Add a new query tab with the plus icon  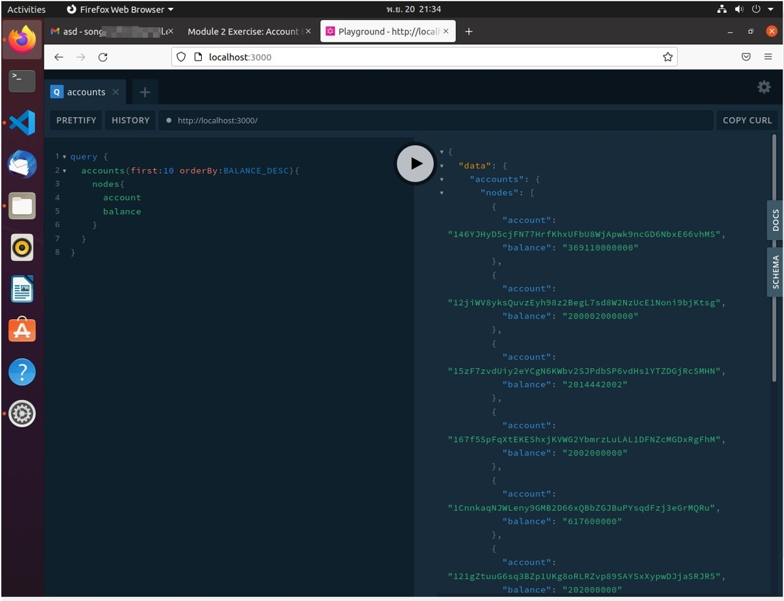(145, 92)
